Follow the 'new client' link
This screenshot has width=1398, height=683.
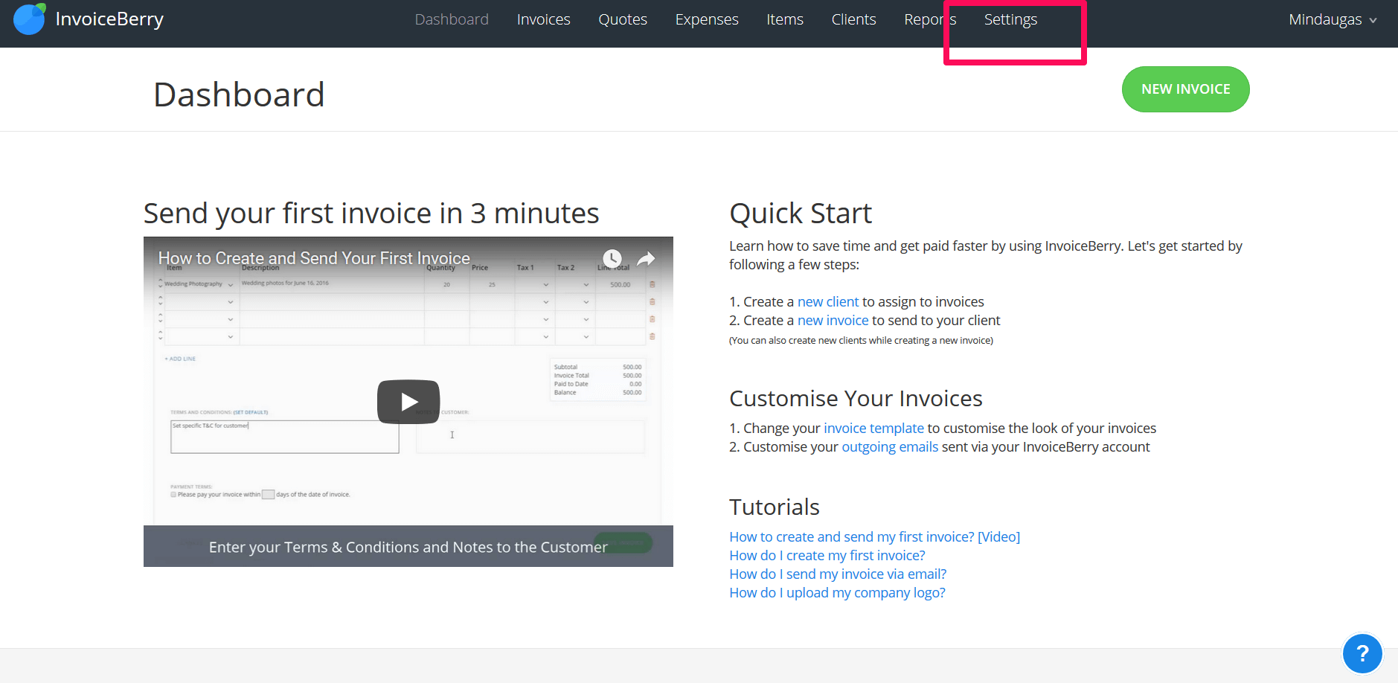pos(827,301)
